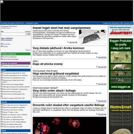
Task: Open the yellow Hemvärnet banner ad
Action: click(x=121, y=113)
